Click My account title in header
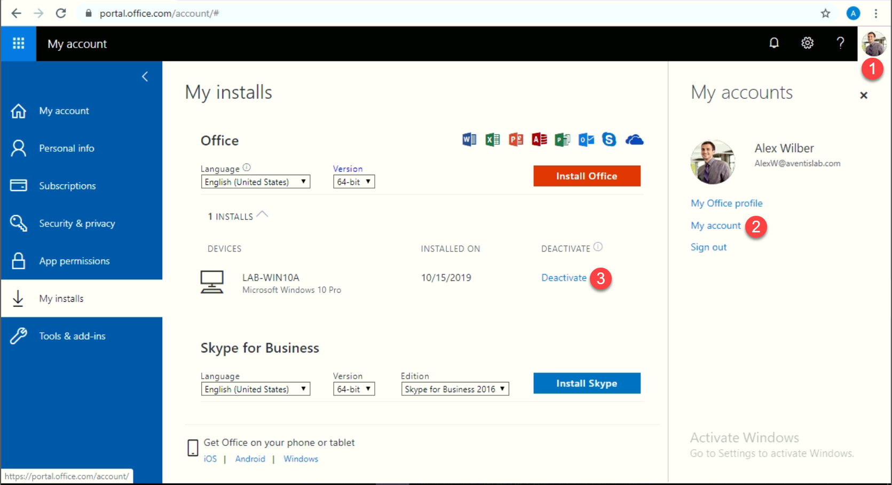Viewport: 892px width, 485px height. (77, 44)
